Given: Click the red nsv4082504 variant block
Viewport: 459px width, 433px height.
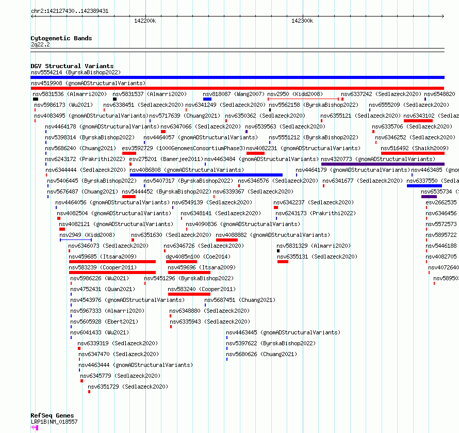Looking at the screenshot, I should pyautogui.click(x=59, y=218).
